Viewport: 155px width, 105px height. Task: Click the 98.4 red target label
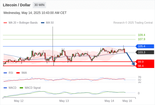tap(145, 66)
